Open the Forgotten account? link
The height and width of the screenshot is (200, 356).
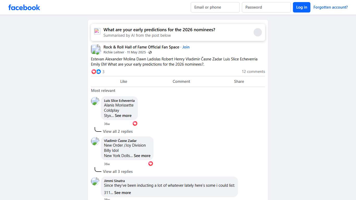(330, 7)
